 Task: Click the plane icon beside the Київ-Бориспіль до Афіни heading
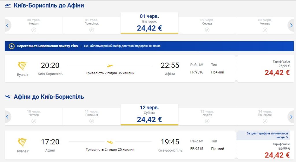[8, 6]
